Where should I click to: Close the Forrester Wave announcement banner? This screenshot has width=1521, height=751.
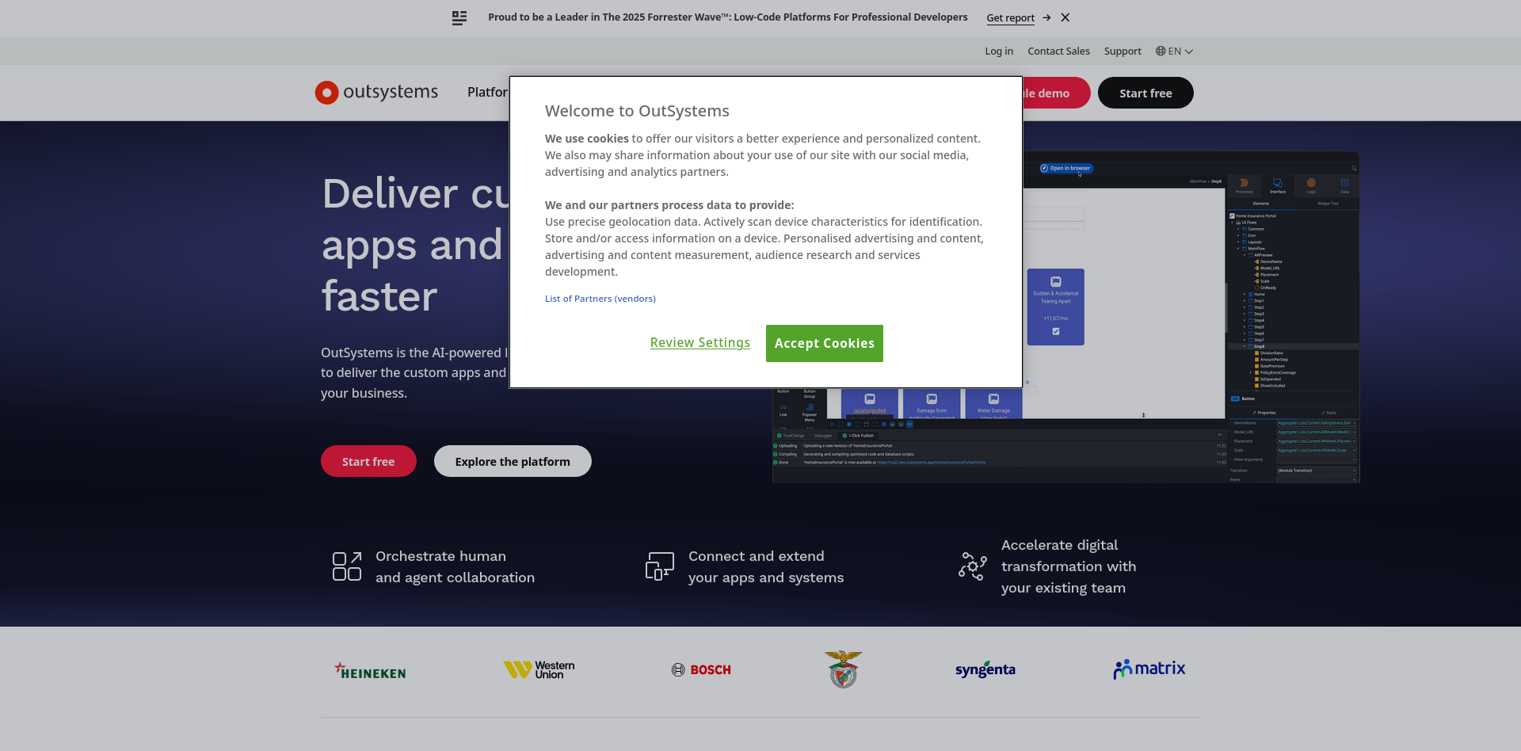point(1065,17)
